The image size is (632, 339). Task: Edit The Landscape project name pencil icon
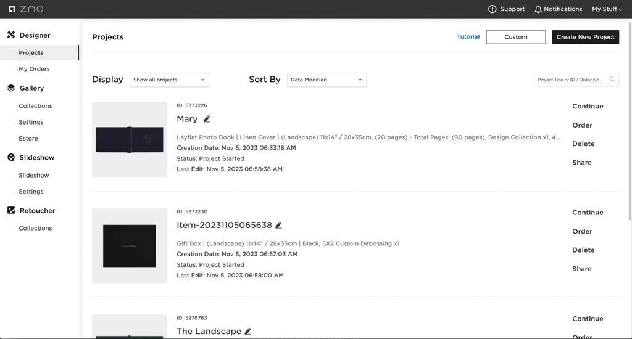248,332
